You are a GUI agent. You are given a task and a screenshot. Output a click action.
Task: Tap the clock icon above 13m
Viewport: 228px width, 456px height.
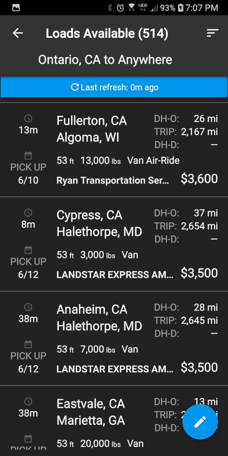coord(28,118)
